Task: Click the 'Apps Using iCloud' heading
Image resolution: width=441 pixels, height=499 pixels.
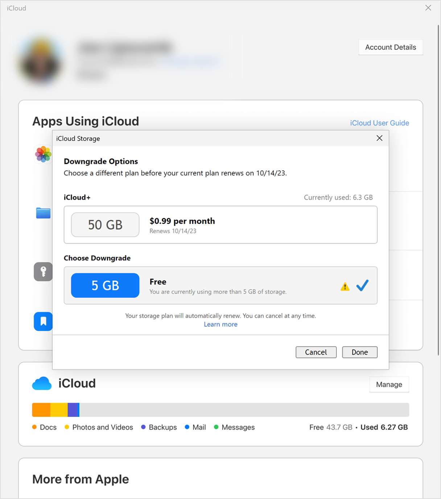Action: pyautogui.click(x=86, y=121)
